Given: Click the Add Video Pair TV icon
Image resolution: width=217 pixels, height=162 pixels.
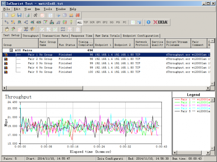Looking at the screenshot, I should coord(19,22).
